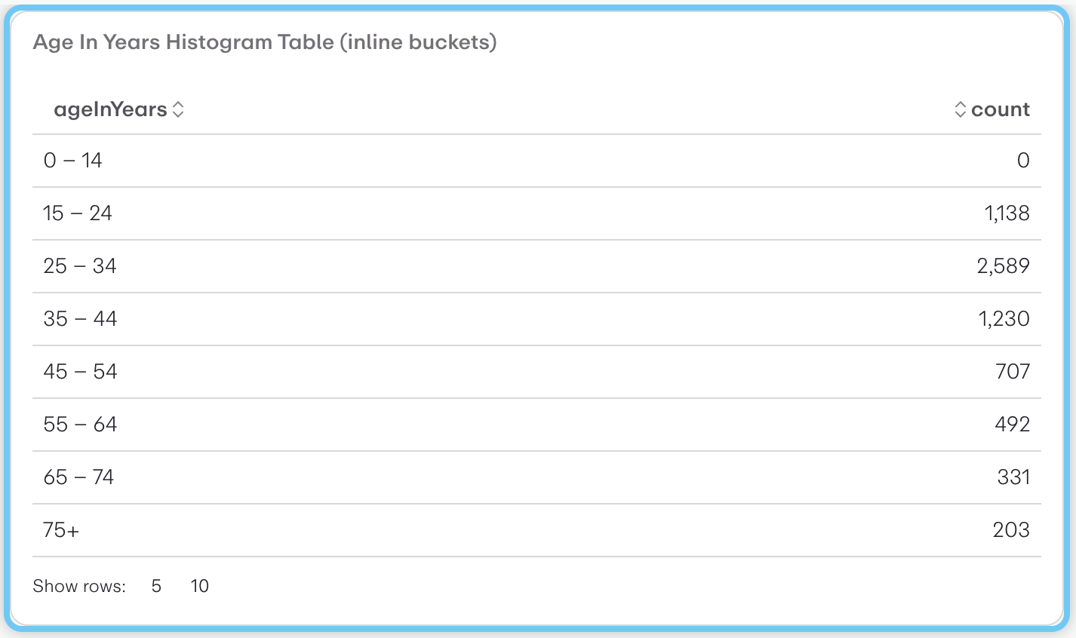Viewport: 1076px width, 638px height.
Task: Click the ageInYears sort icon
Action: [178, 109]
